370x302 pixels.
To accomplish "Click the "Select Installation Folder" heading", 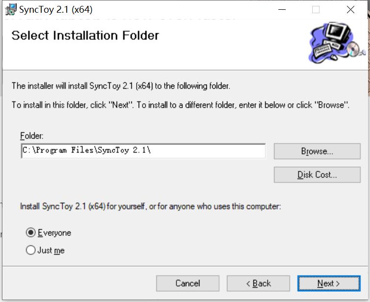I will 85,35.
